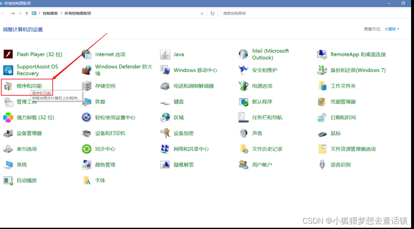The width and height of the screenshot is (414, 229).
Task: Expand the address bar history dropdown
Action: coord(202,13)
